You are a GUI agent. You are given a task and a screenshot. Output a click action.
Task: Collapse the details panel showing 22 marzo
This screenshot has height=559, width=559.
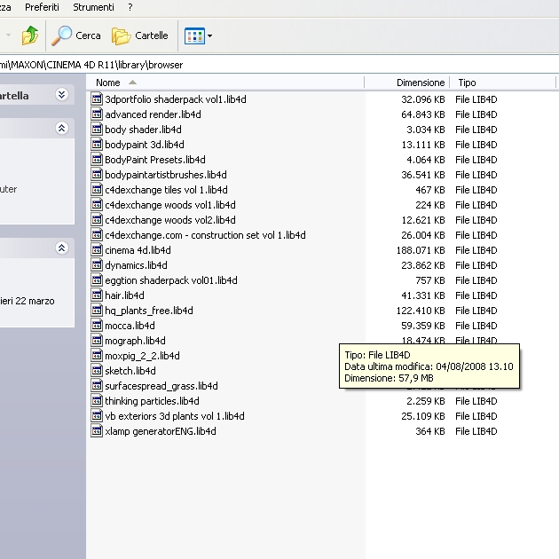tap(62, 248)
